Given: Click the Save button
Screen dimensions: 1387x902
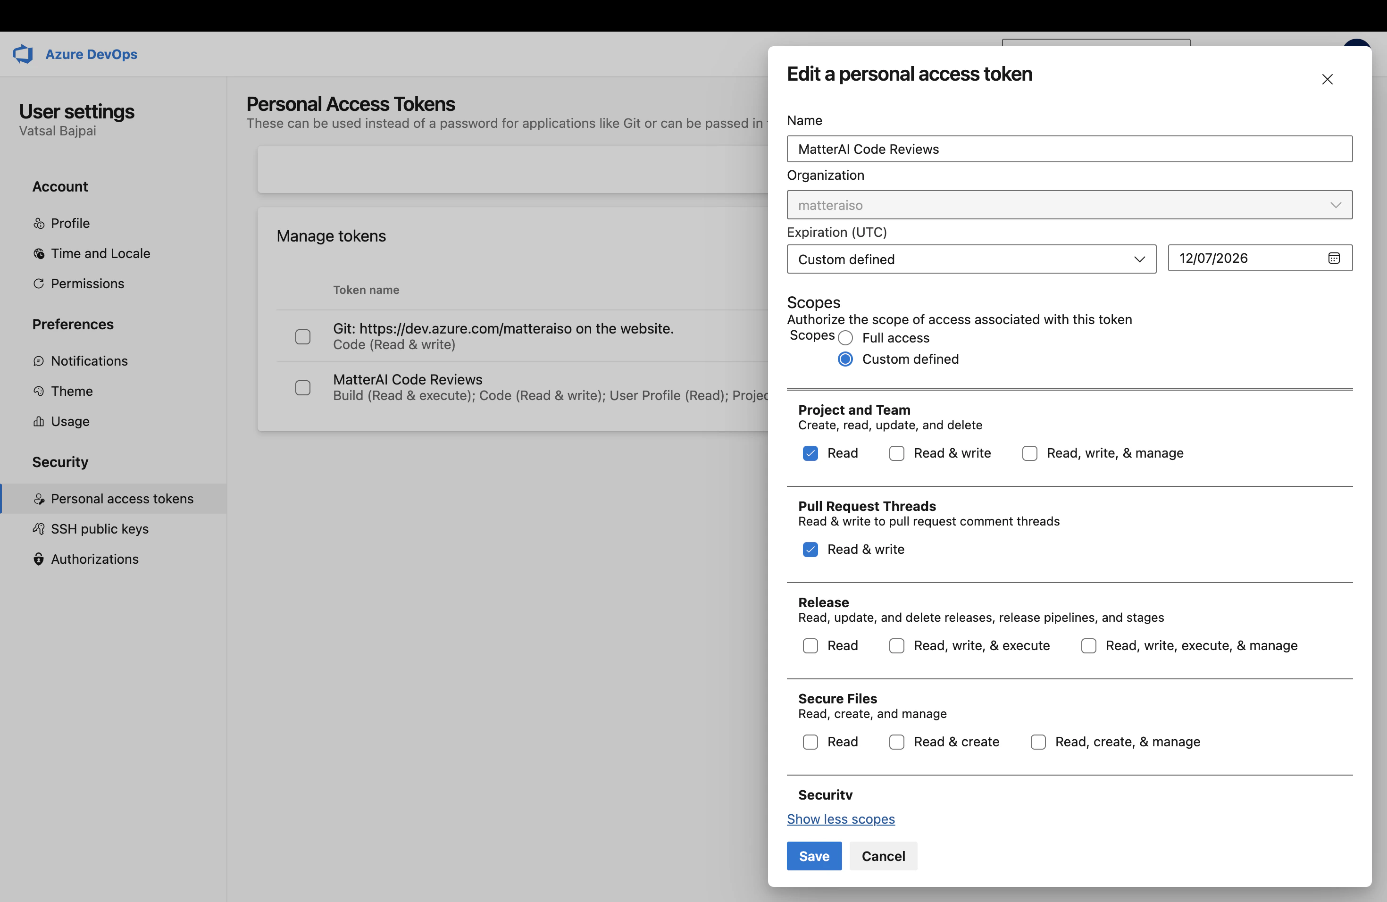Looking at the screenshot, I should tap(813, 856).
